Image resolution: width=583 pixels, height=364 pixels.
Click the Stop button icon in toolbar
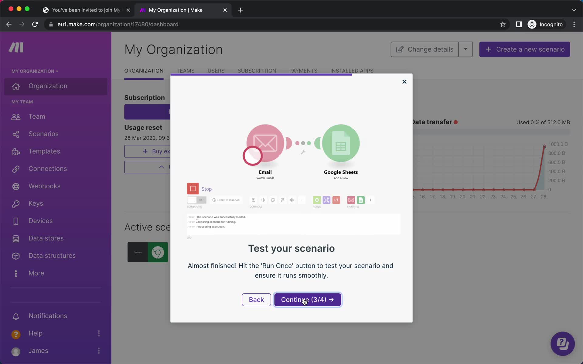click(x=193, y=188)
